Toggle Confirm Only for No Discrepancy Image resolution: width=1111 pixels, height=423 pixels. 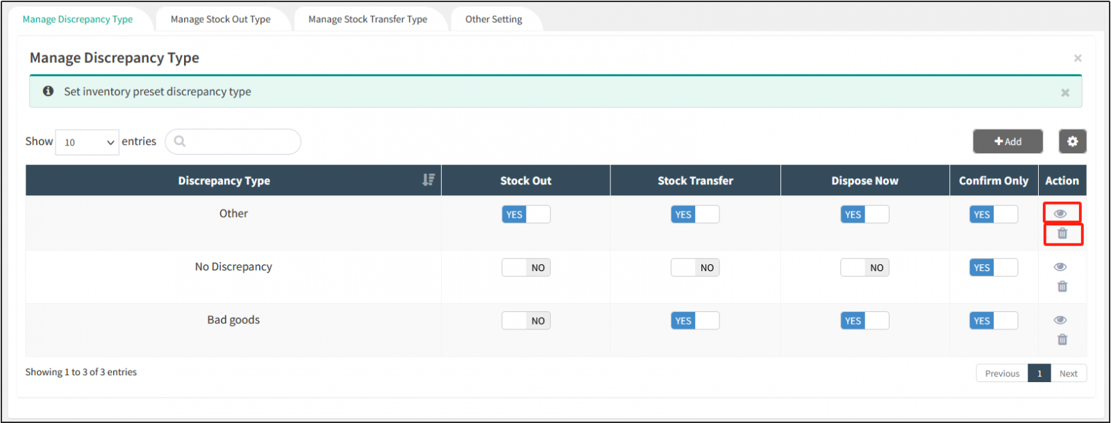pyautogui.click(x=993, y=268)
